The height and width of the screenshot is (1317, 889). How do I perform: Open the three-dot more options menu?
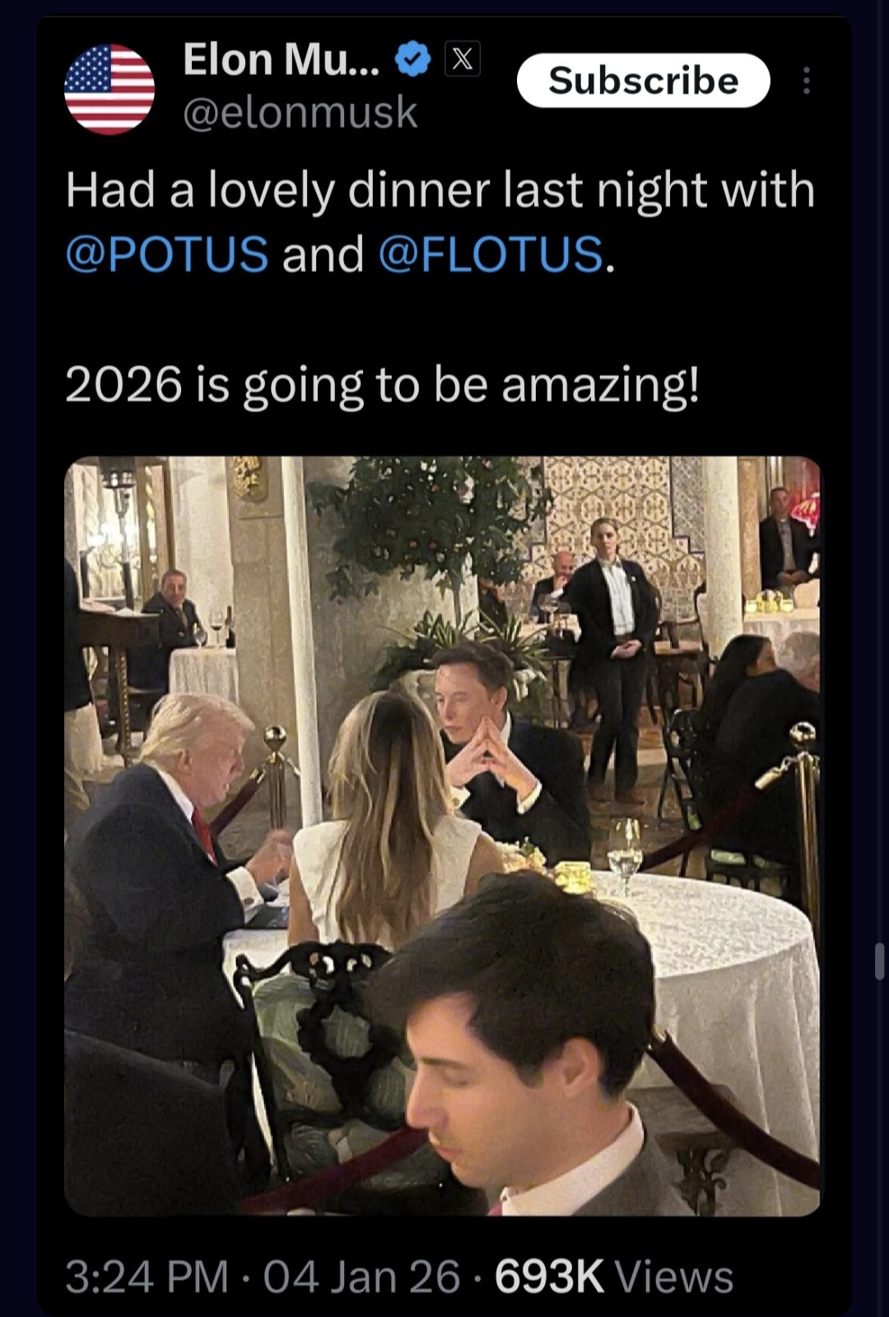[x=806, y=81]
